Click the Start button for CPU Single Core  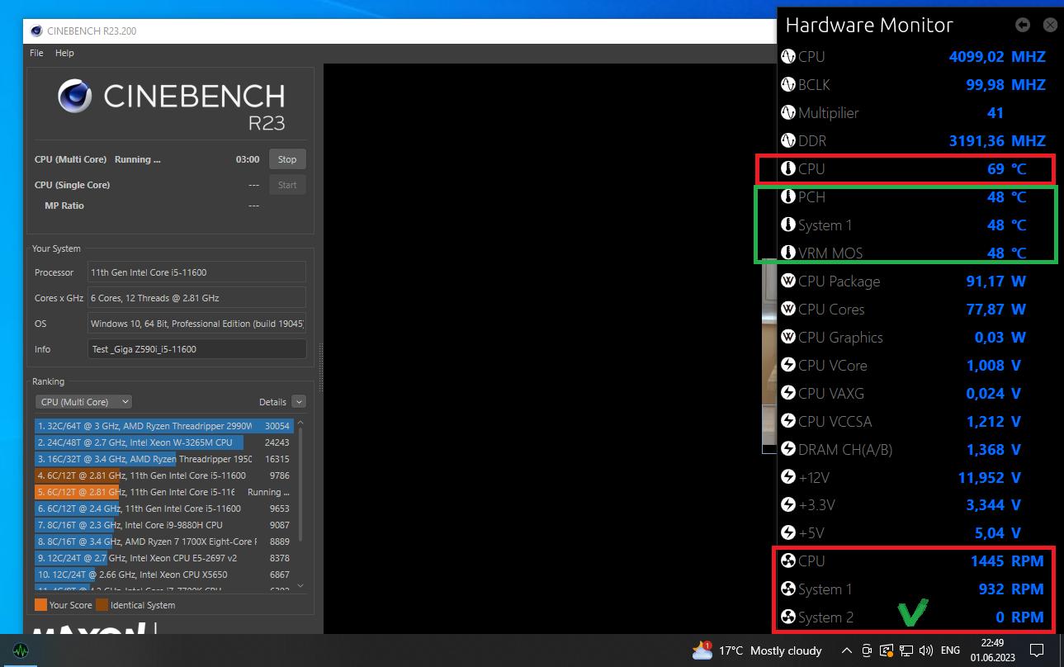tap(287, 185)
